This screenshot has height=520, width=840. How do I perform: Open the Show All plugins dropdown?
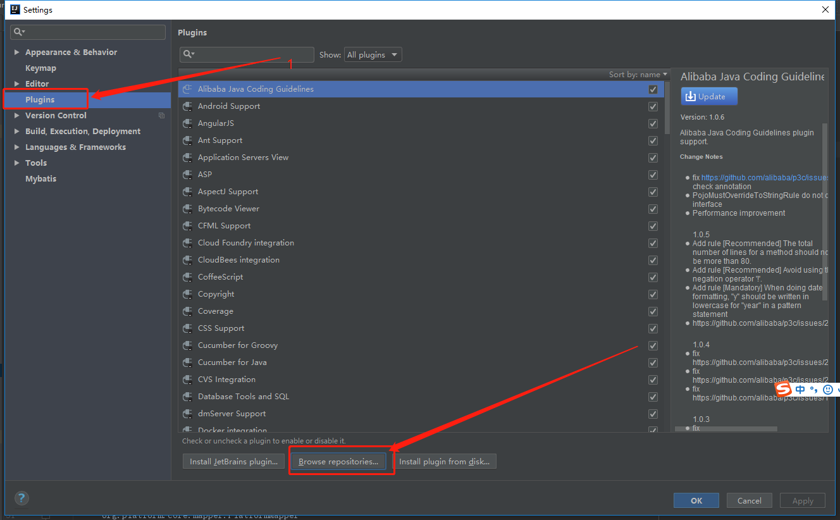point(373,55)
